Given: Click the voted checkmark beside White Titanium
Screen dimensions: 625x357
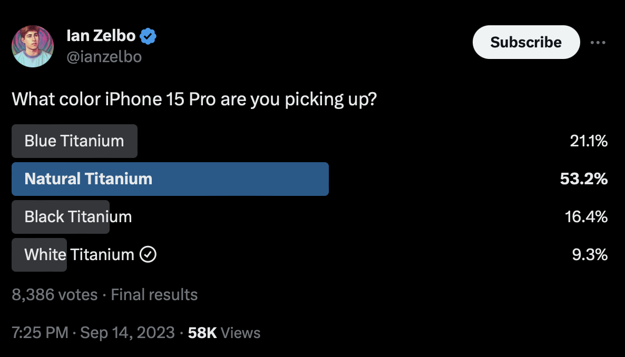Looking at the screenshot, I should click(148, 254).
